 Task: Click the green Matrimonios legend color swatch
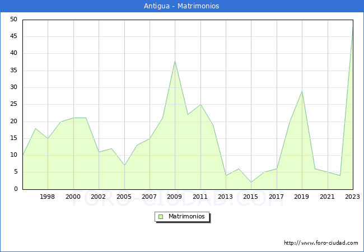[160, 216]
